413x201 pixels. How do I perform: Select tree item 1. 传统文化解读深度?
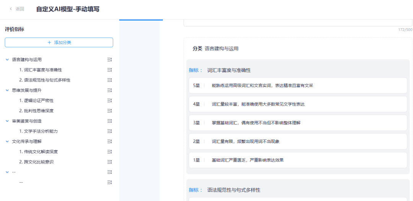39,152
